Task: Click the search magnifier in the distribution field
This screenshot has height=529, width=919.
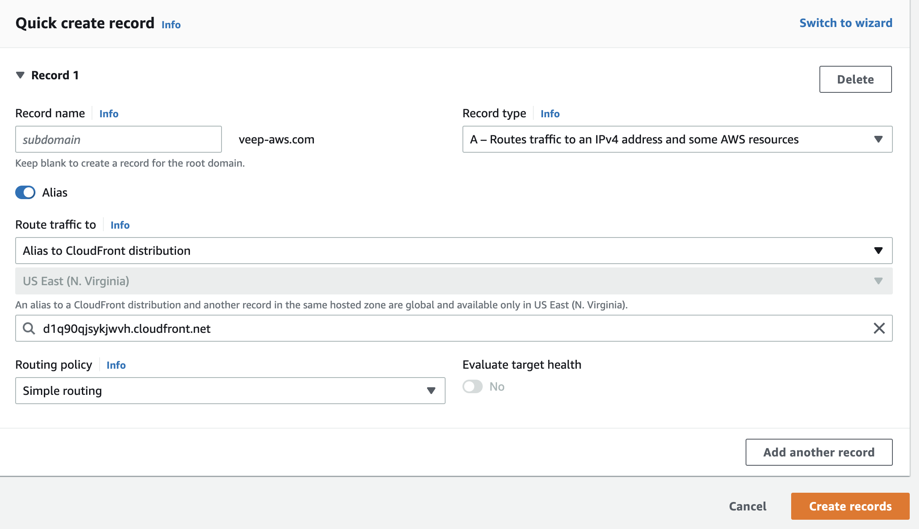Action: coord(29,328)
